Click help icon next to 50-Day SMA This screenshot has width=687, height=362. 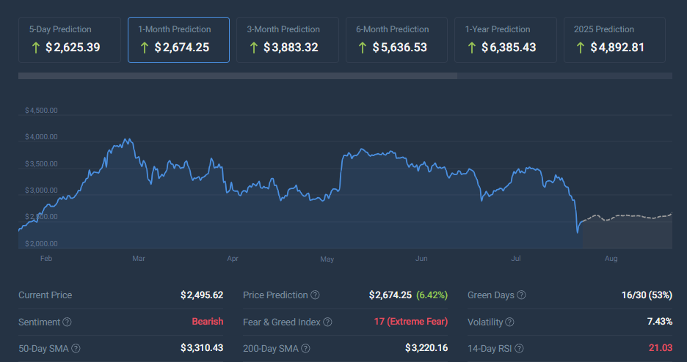click(x=76, y=348)
